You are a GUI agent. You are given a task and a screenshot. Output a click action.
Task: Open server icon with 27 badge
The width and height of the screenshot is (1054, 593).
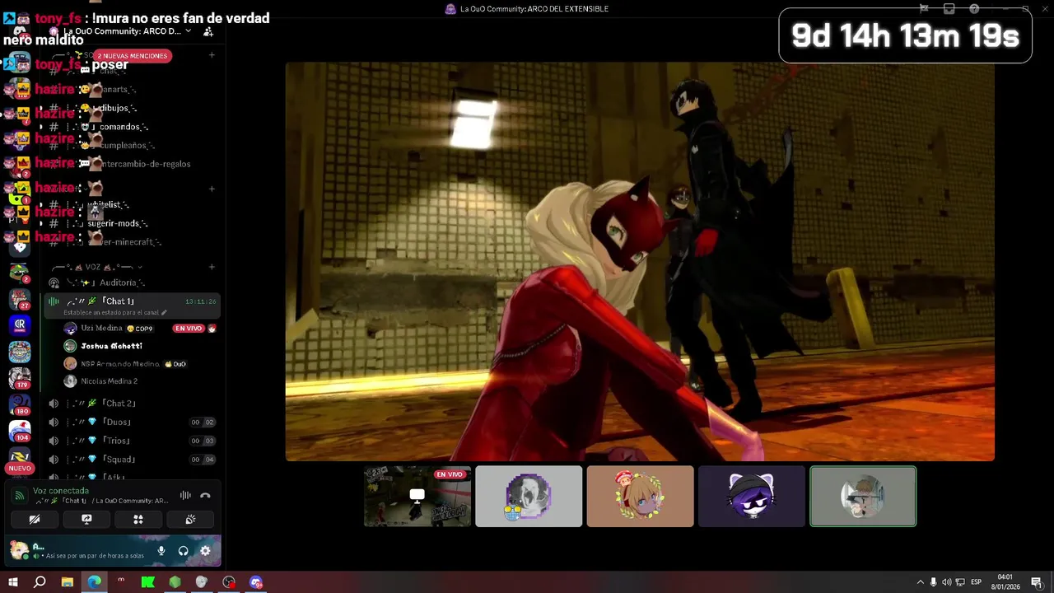pyautogui.click(x=20, y=298)
